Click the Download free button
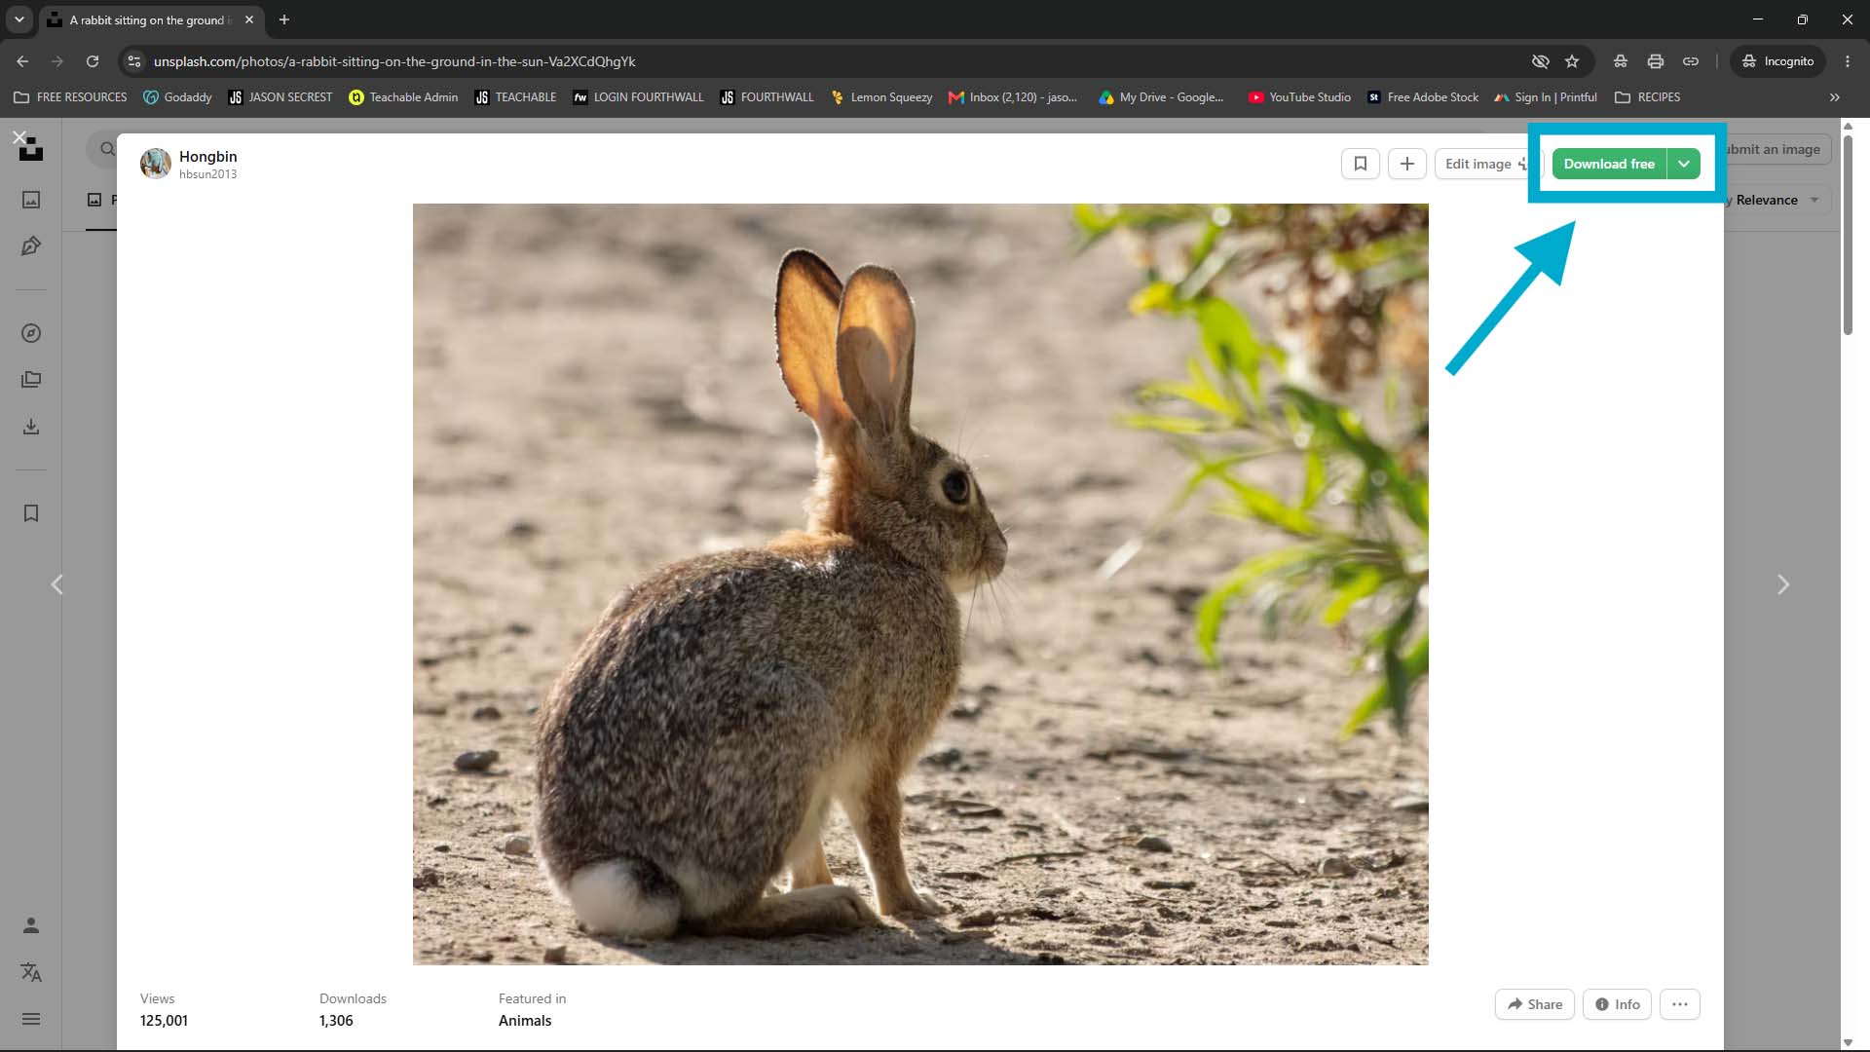The height and width of the screenshot is (1052, 1870). (1609, 164)
